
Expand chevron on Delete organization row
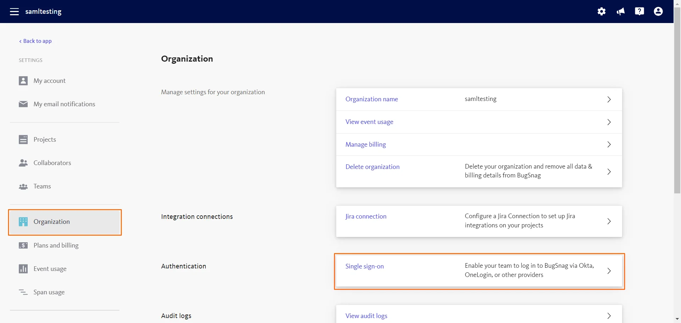609,172
